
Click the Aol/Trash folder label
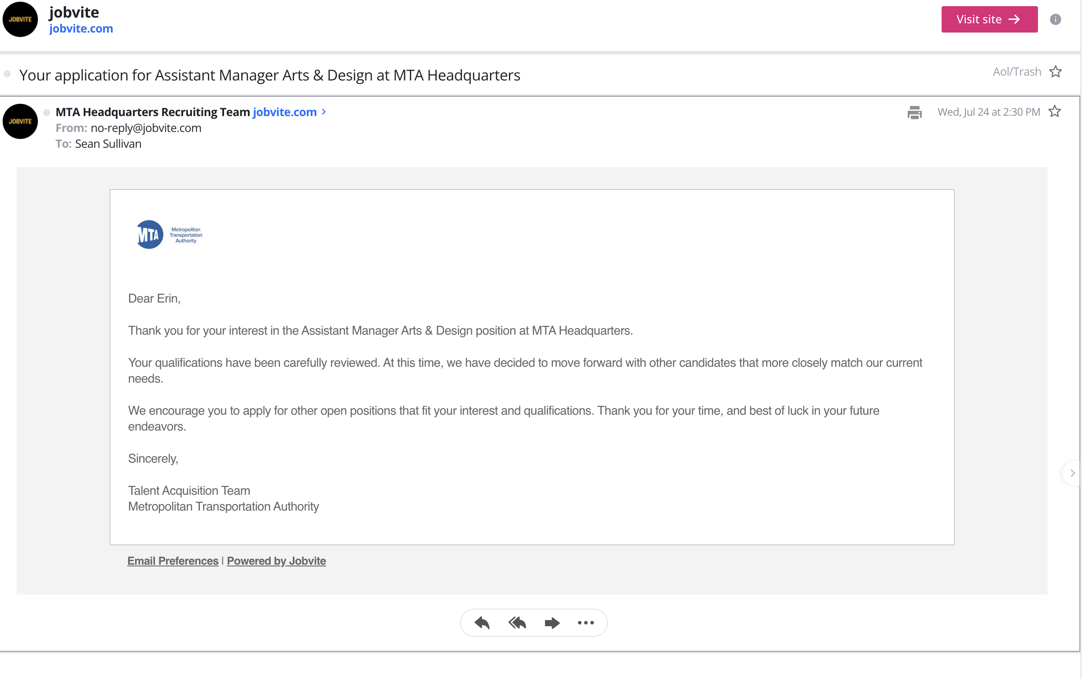1016,72
